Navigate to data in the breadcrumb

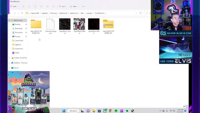tap(82, 13)
